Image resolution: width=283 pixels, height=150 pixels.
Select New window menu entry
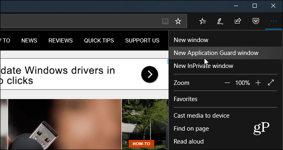(x=226, y=40)
